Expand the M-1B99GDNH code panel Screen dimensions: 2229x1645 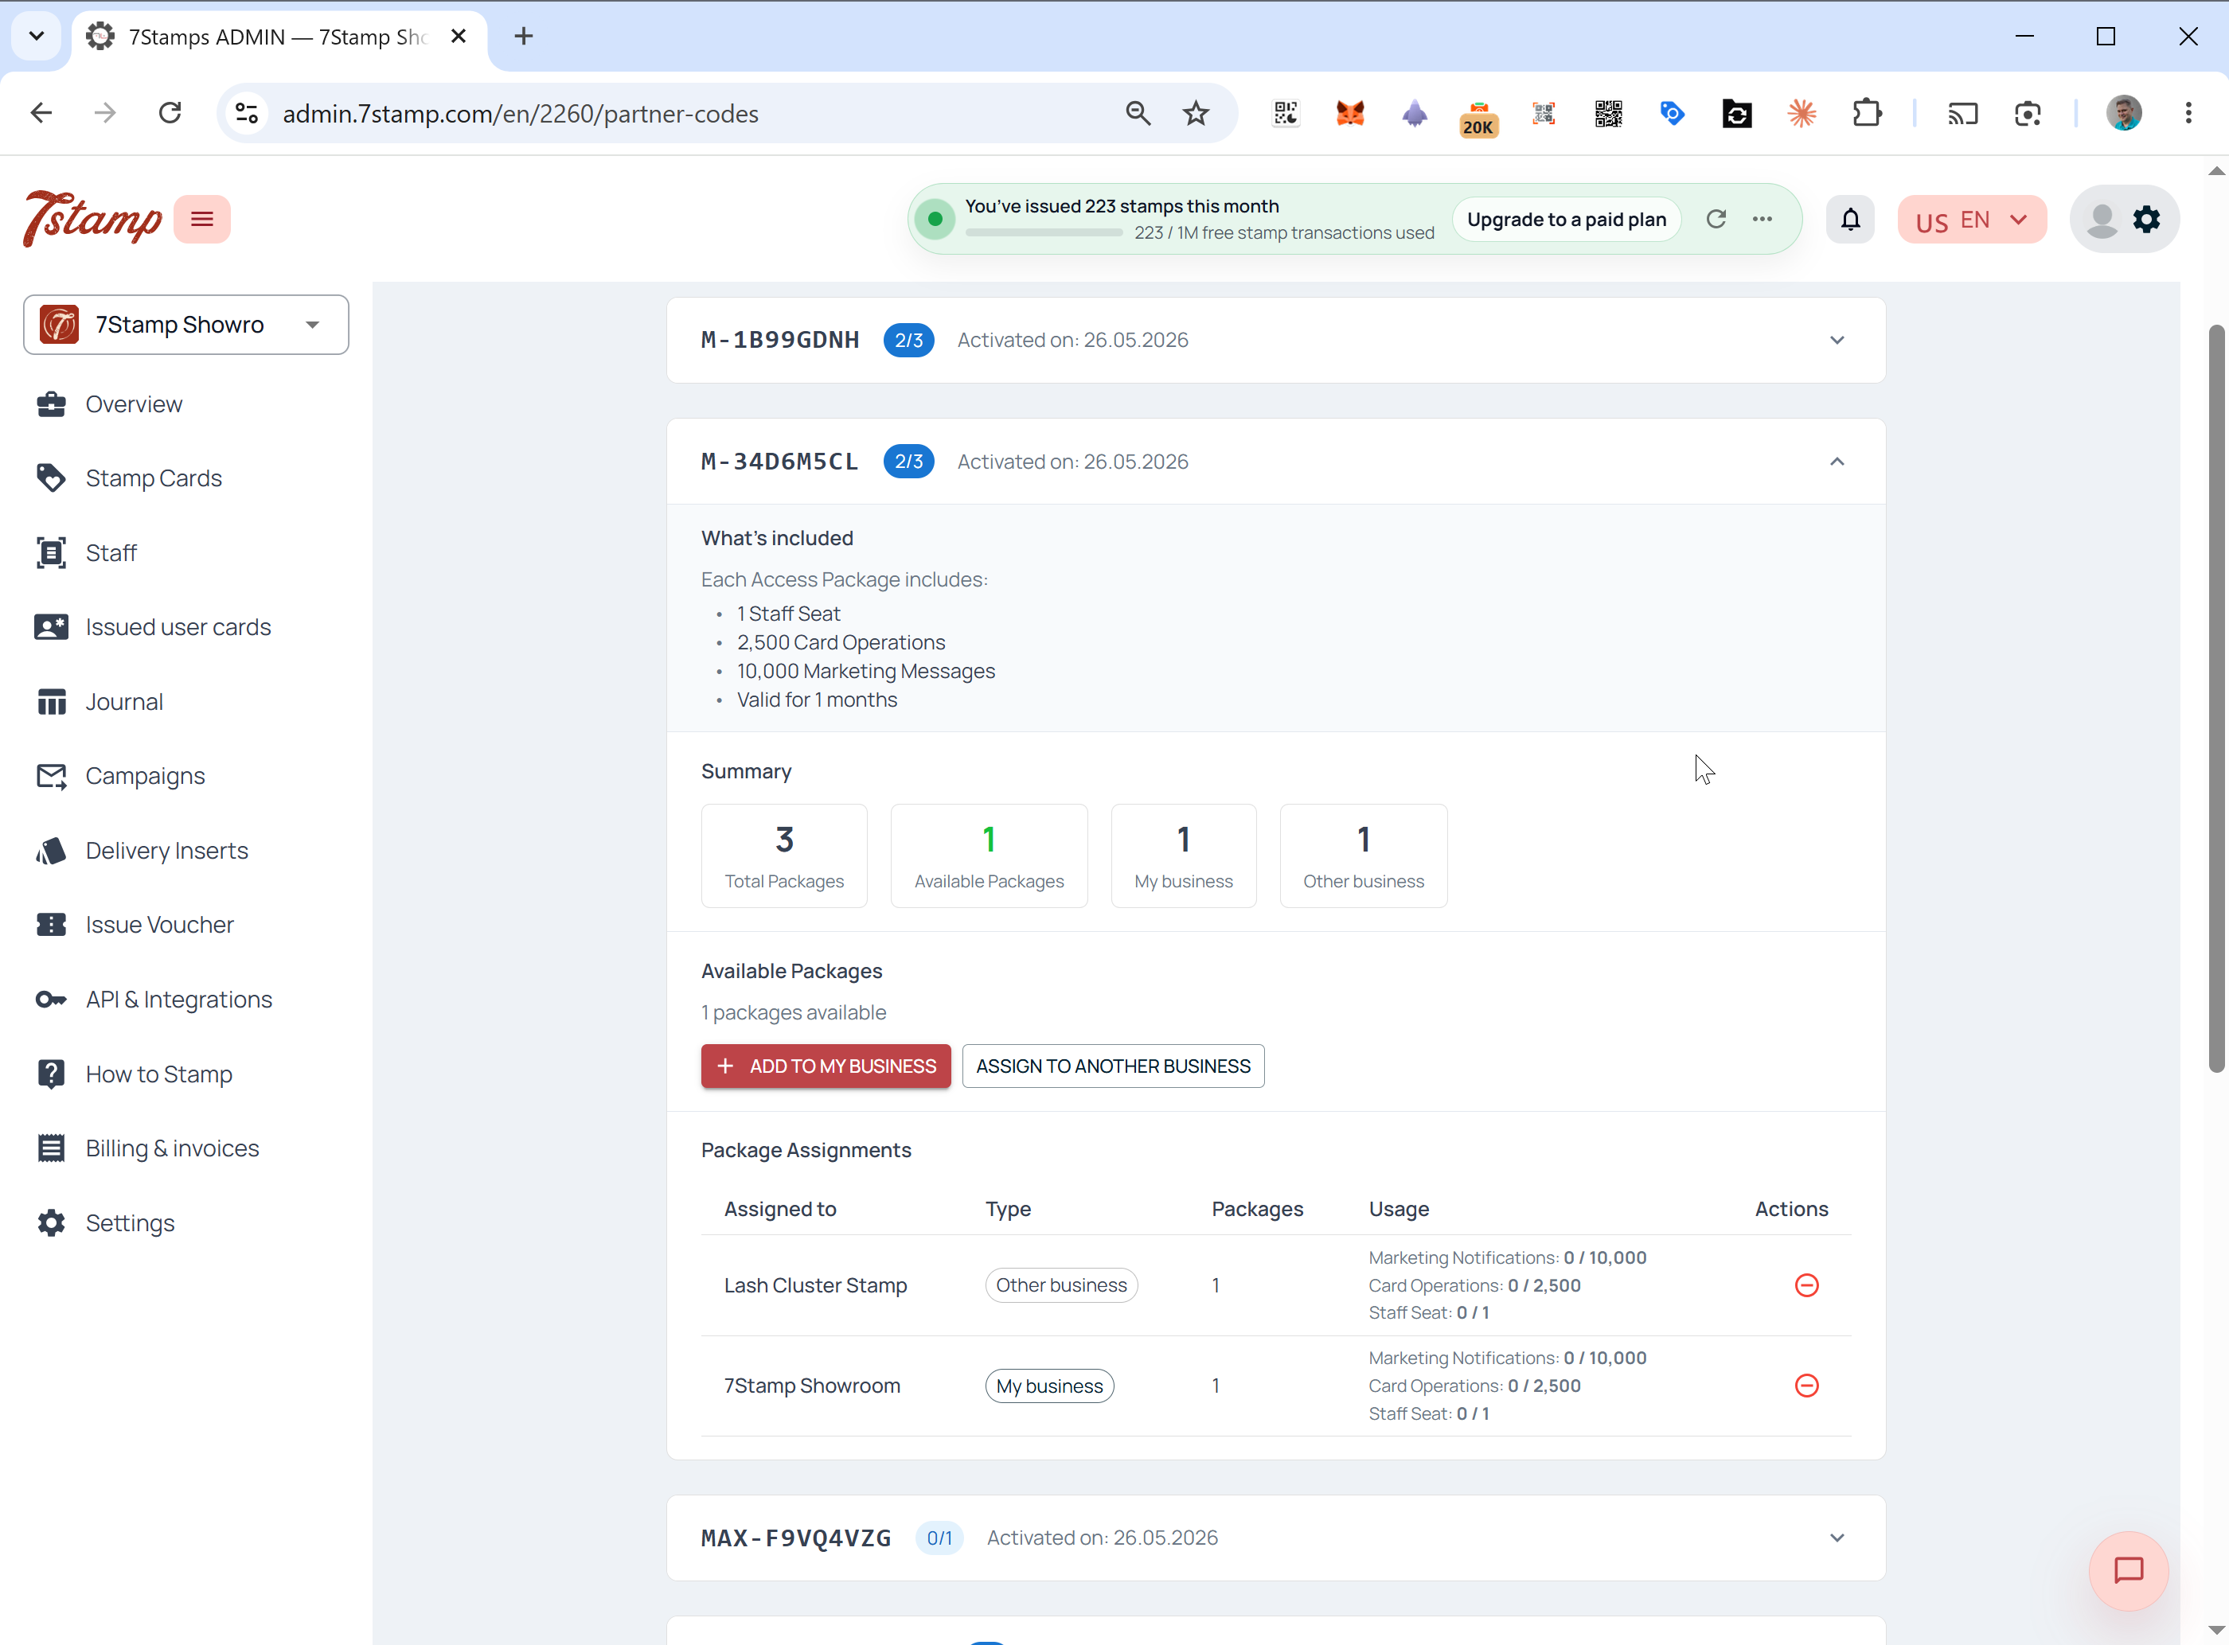[x=1837, y=341]
